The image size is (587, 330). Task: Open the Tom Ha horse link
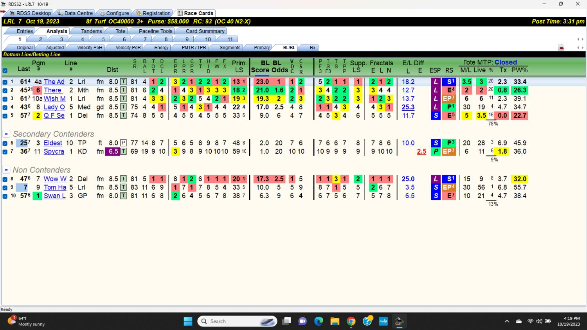coord(55,188)
